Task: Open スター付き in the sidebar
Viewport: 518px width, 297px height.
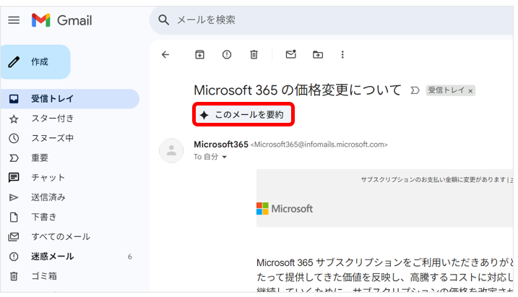Action: click(x=69, y=119)
